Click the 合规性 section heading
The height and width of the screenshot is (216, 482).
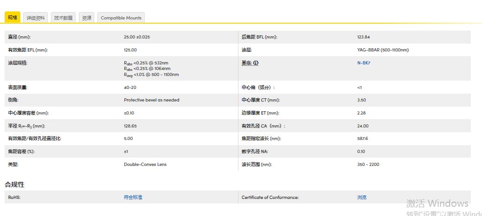(14, 184)
